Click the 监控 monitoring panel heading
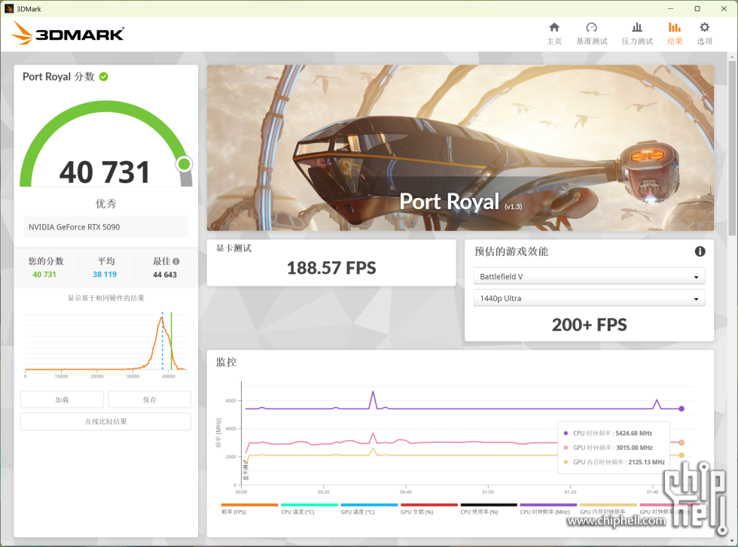The image size is (738, 547). [x=226, y=362]
